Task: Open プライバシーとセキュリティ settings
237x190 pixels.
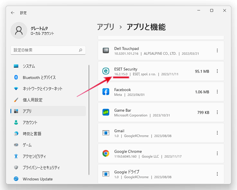Action: (x=48, y=167)
